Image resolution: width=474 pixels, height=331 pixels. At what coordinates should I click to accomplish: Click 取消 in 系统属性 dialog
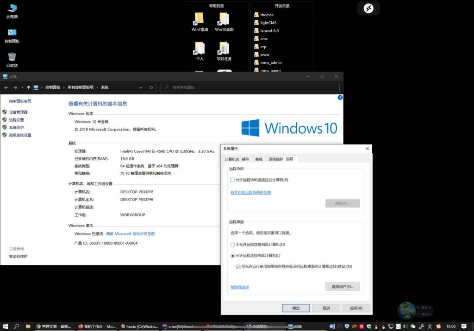pyautogui.click(x=326, y=308)
